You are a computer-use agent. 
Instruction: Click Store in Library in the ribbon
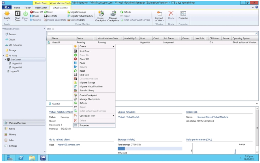[76, 20]
